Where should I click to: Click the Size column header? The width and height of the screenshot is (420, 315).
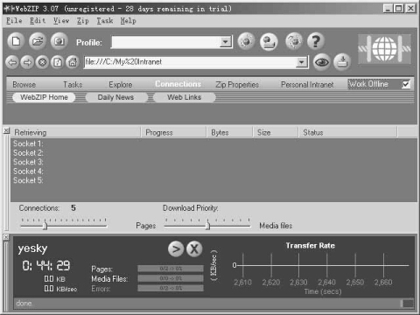276,132
